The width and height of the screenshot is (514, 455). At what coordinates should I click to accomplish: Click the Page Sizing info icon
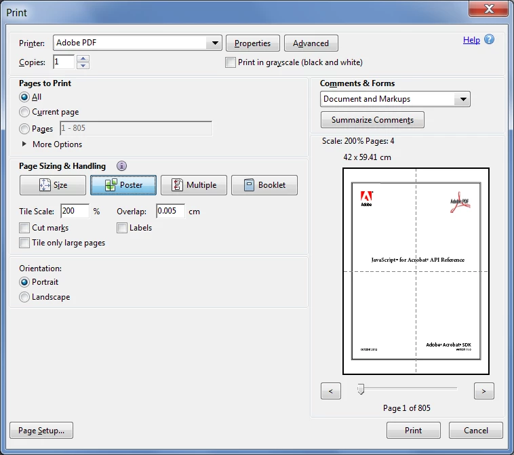121,166
